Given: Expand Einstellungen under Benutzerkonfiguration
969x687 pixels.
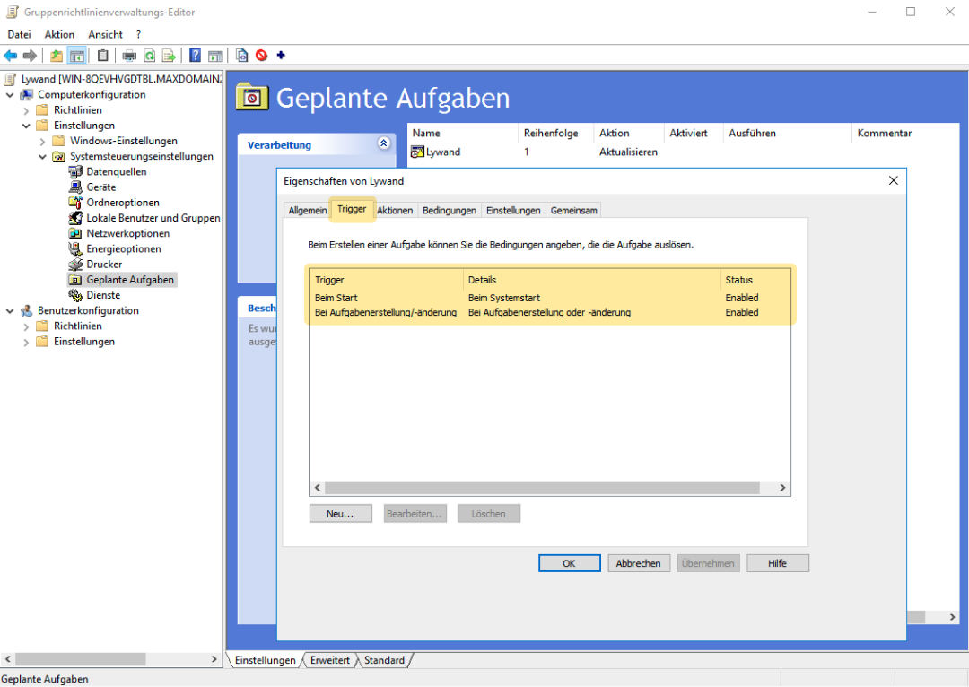Looking at the screenshot, I should point(26,343).
